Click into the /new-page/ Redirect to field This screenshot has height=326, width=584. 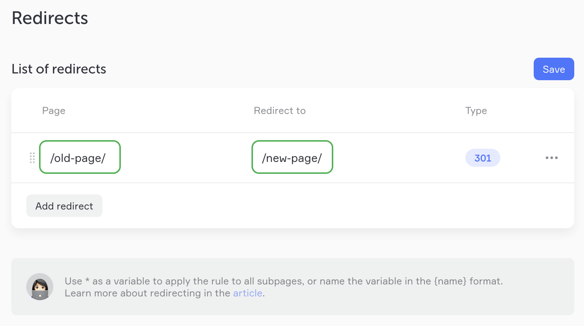tap(292, 157)
